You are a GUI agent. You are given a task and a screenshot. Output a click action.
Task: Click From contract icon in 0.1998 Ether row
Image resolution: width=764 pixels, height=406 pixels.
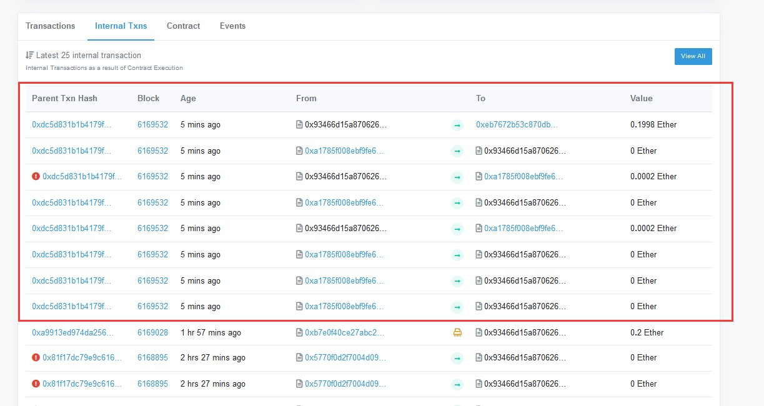(300, 125)
